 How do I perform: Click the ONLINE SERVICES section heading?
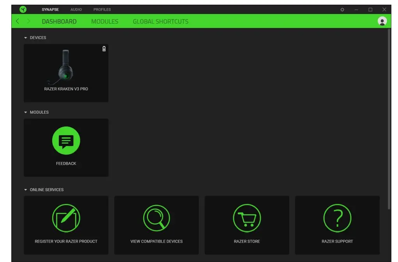point(47,190)
